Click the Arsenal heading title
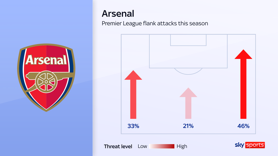The width and height of the screenshot is (278, 156). pyautogui.click(x=118, y=14)
